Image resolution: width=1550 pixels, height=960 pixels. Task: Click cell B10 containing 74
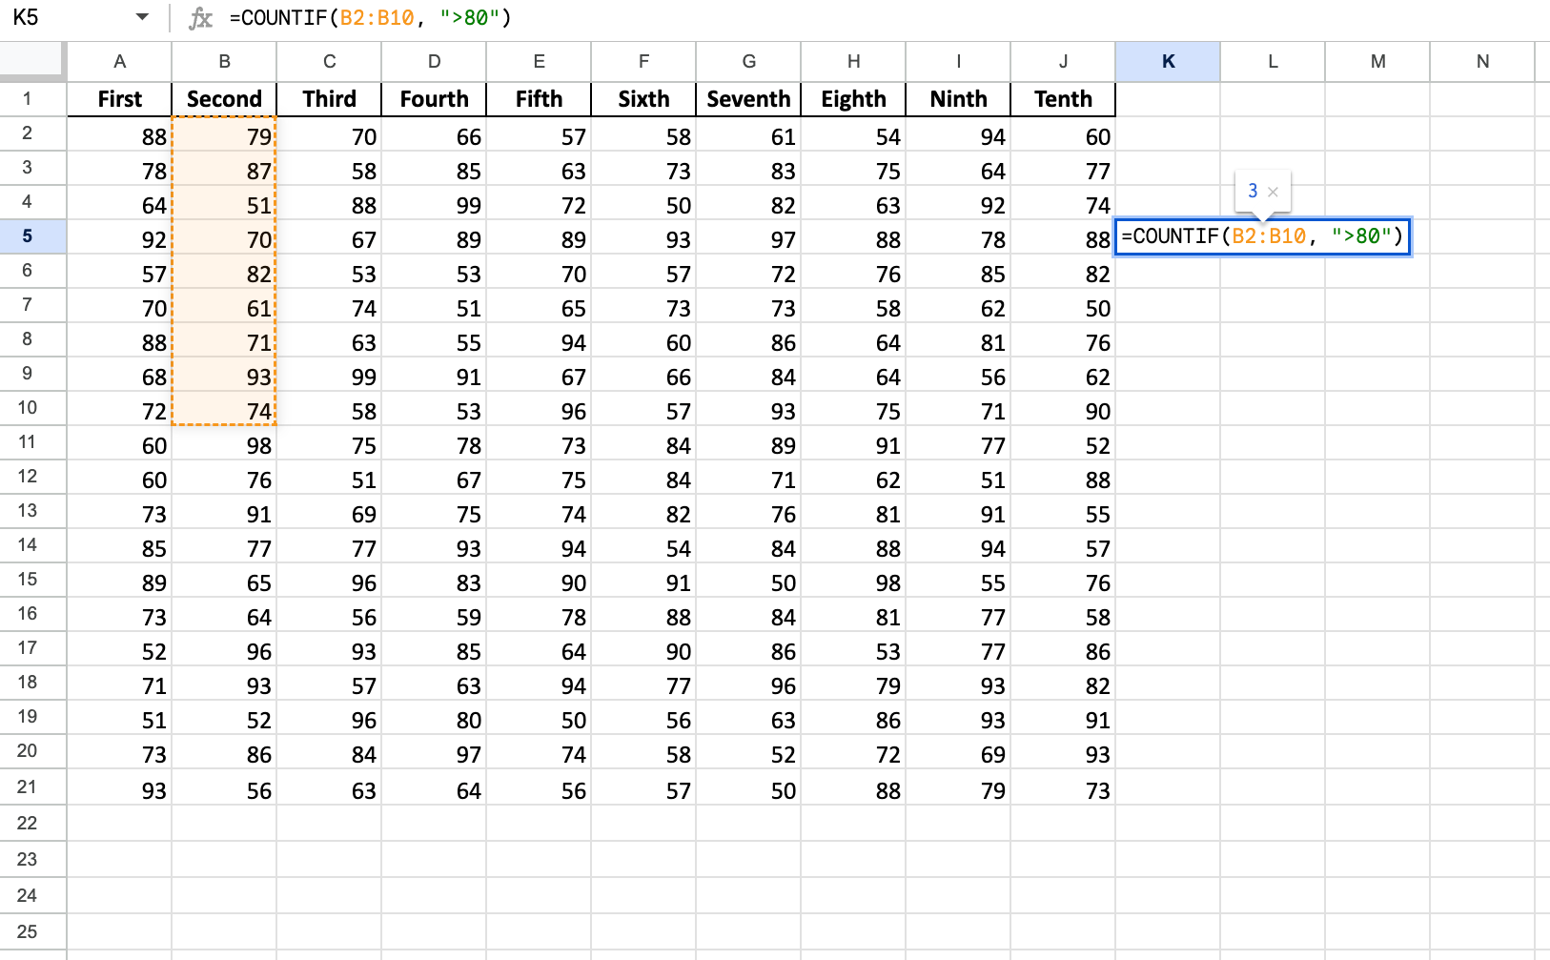(224, 409)
